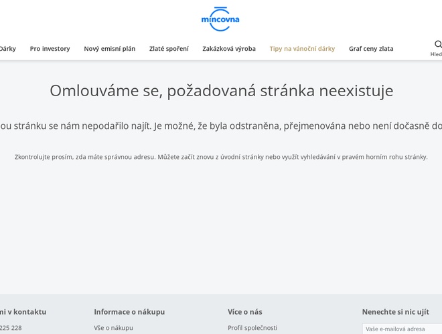Click the Mincovna logo
The image size is (442, 334).
(220, 19)
